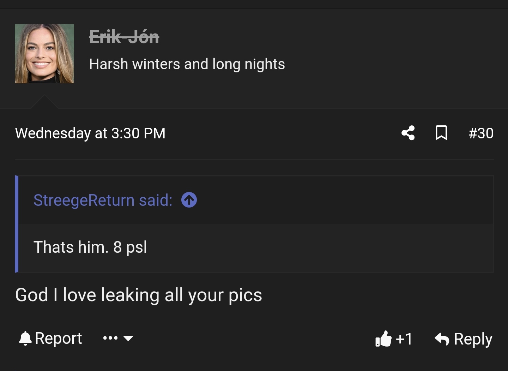Click the +1 reaction label

pos(404,339)
